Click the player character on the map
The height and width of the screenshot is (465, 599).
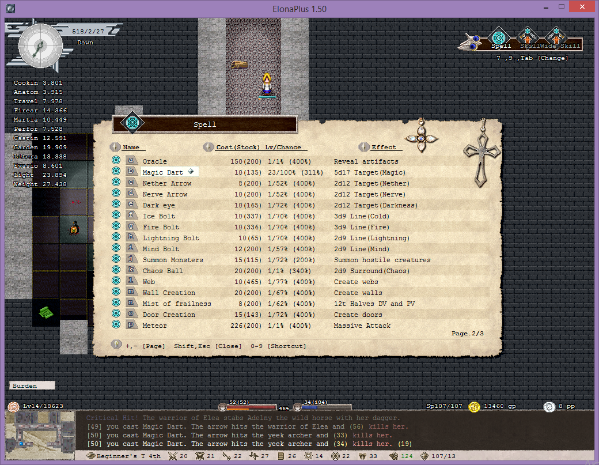click(x=267, y=85)
